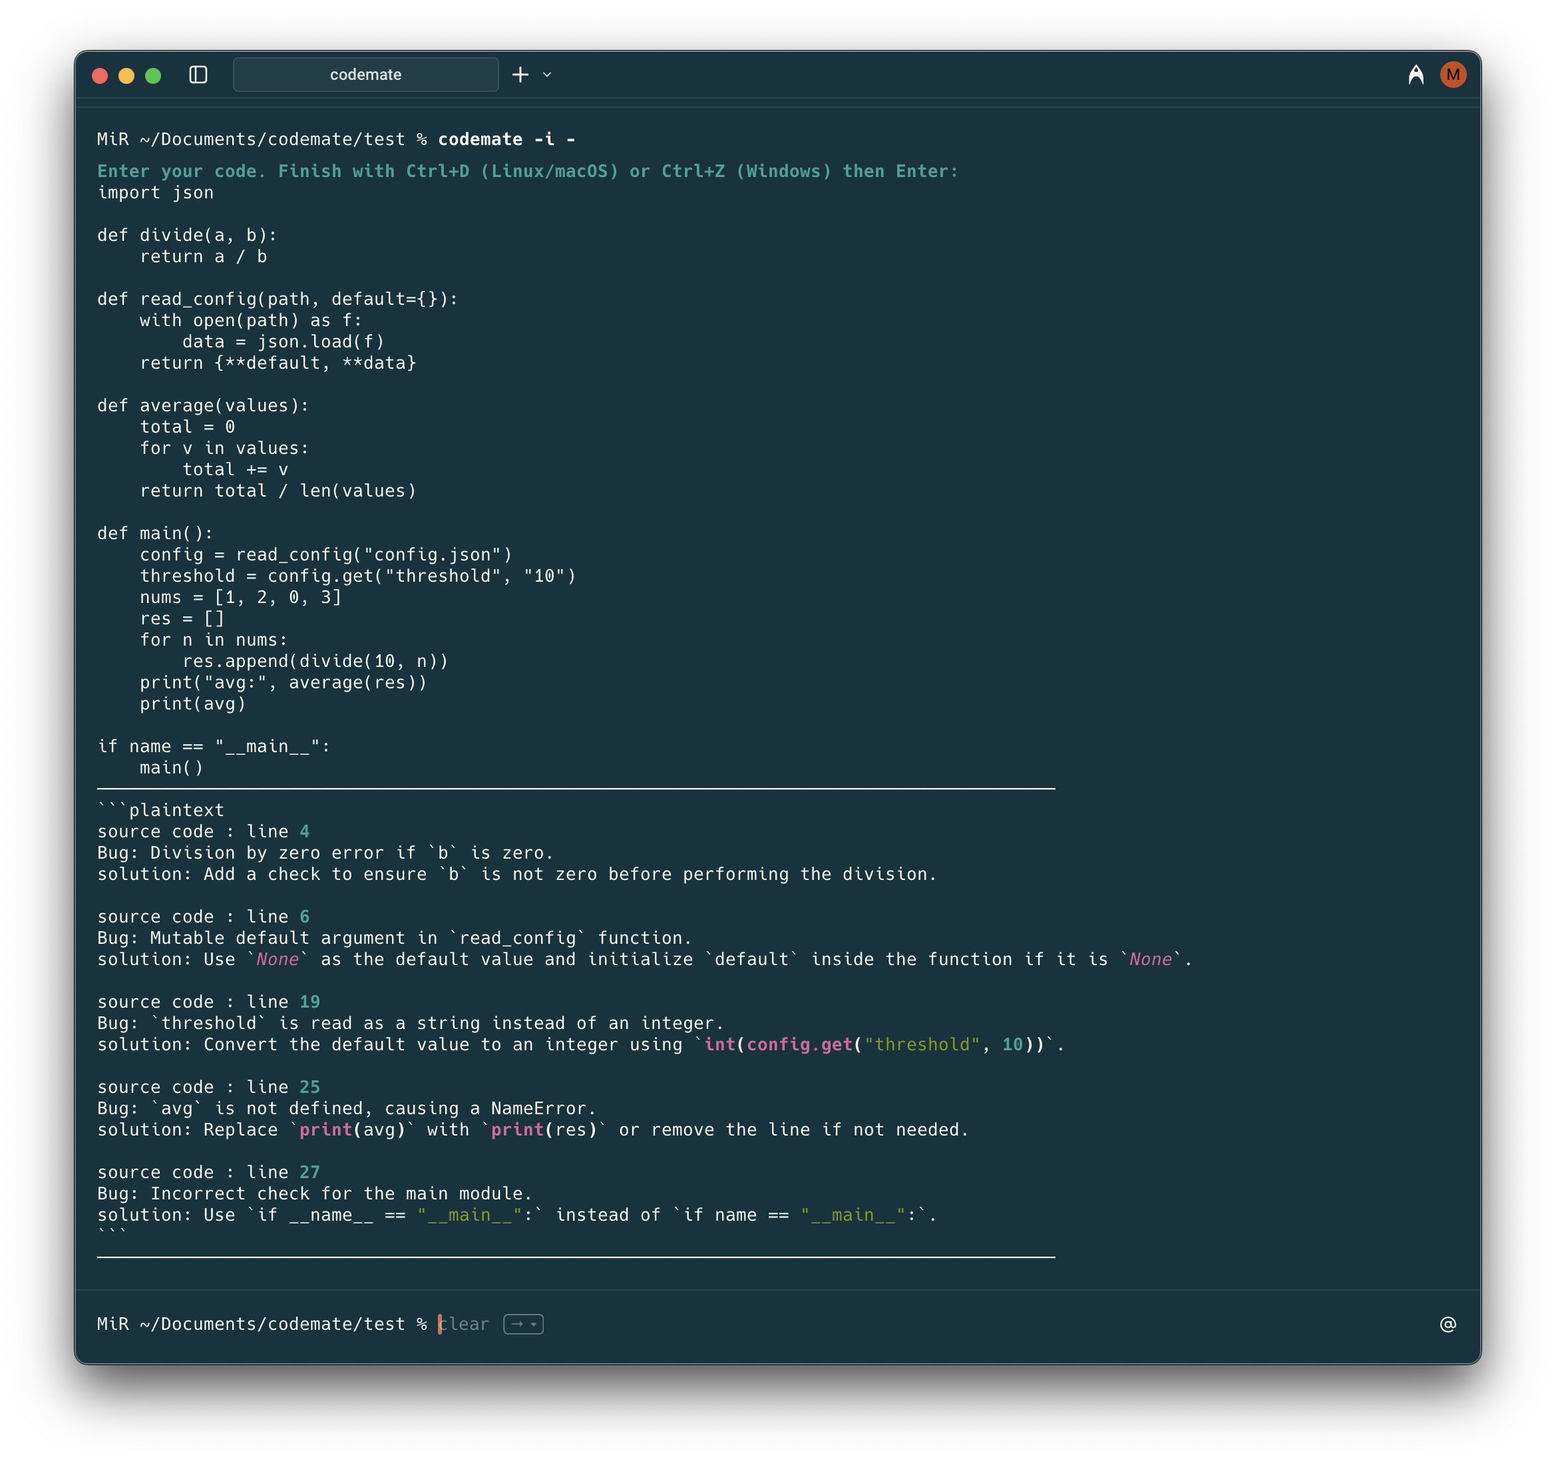Open the Warp AI assistant icon

pos(1415,75)
